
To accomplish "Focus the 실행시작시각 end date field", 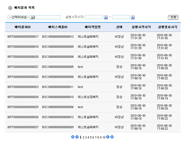I will click(121, 17).
